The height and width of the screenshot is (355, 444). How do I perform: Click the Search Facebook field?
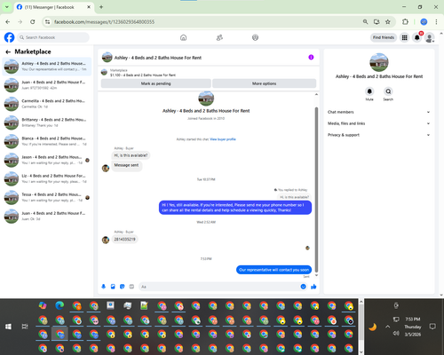53,37
